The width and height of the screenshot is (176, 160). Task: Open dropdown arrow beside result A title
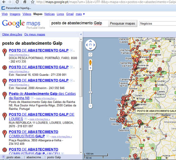point(71,50)
